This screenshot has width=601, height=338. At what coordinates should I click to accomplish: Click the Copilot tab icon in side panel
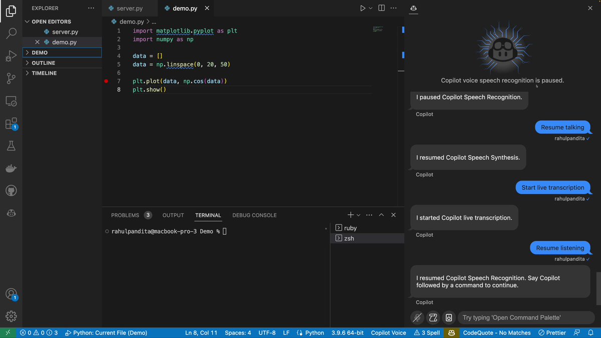click(414, 9)
